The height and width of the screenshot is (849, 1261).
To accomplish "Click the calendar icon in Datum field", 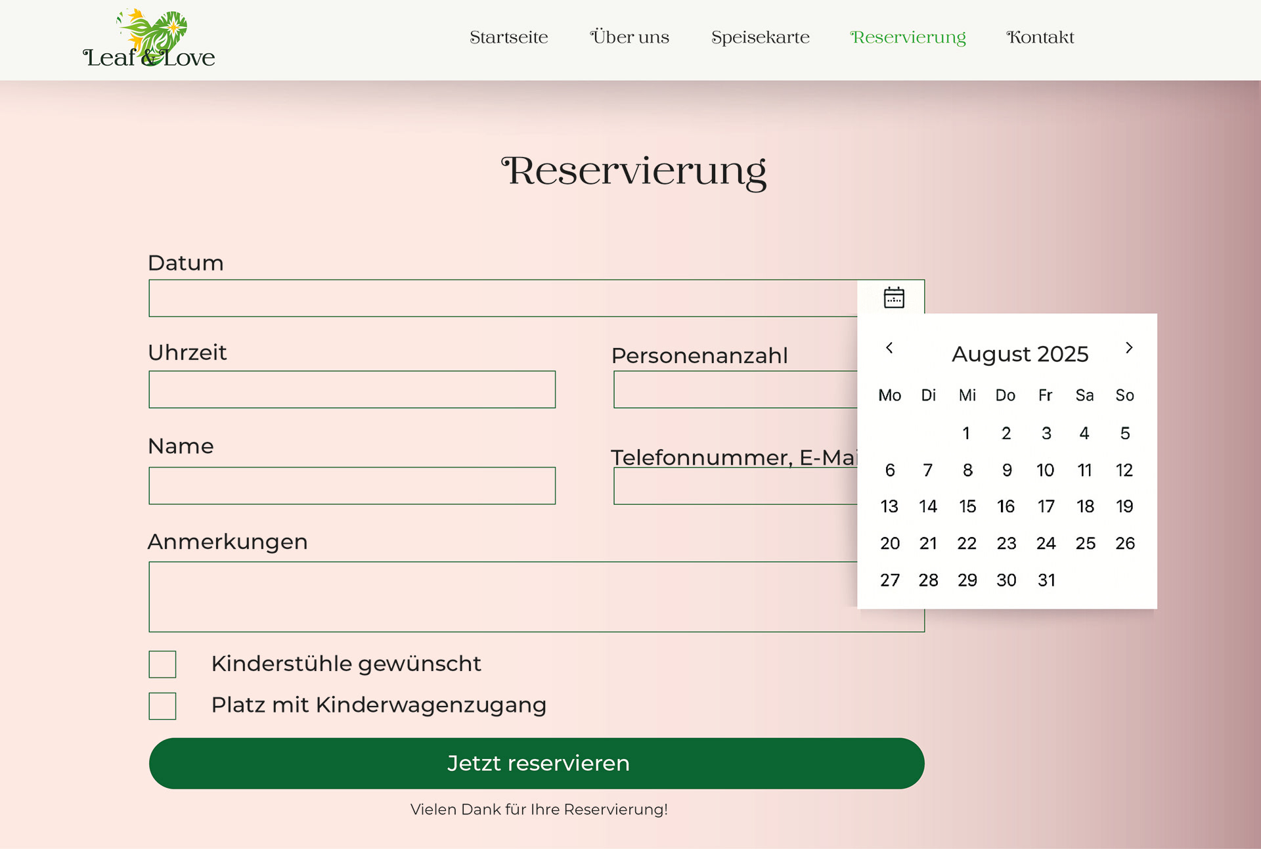I will point(893,297).
